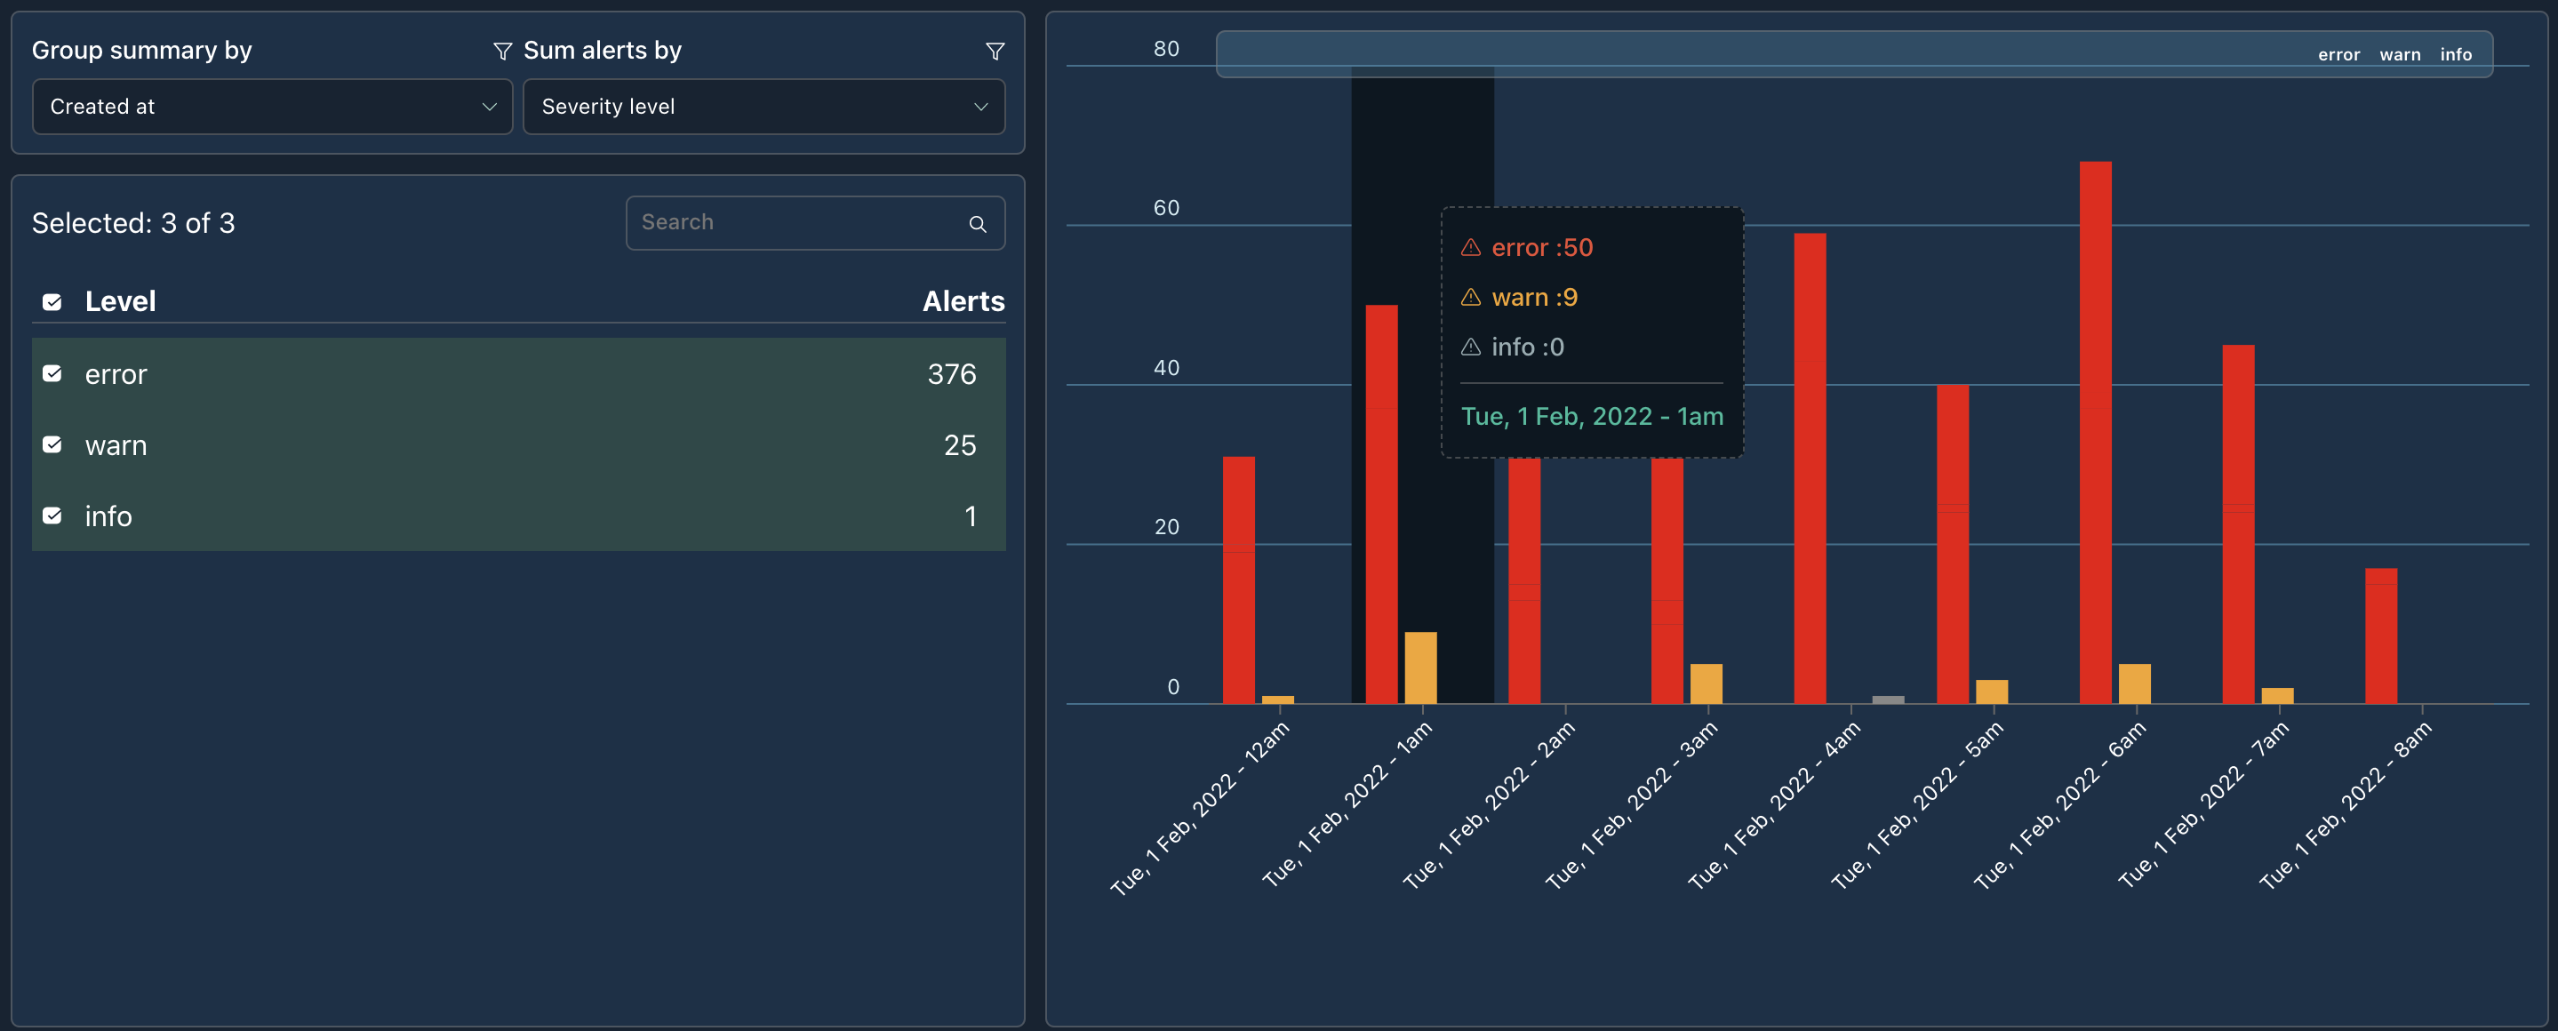Viewport: 2558px width, 1031px height.
Task: Click the error warning triangle in the tooltip
Action: (1471, 247)
